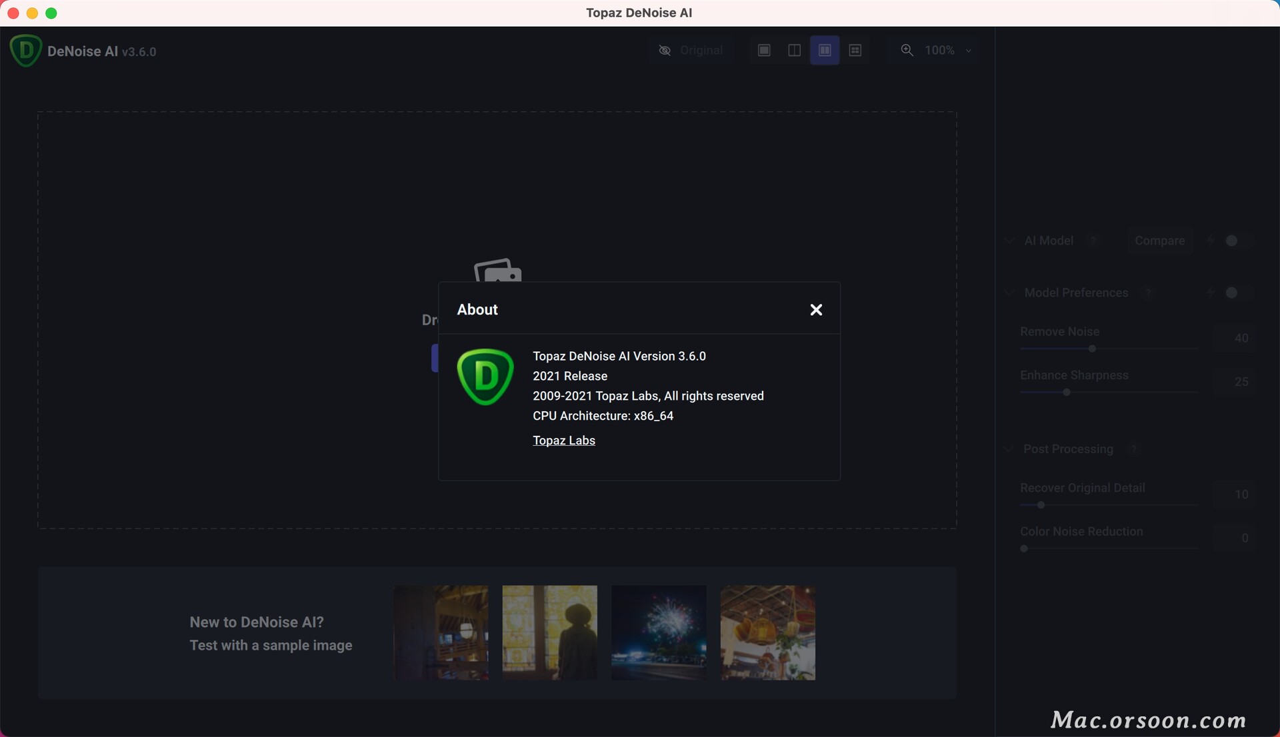Open Model Preferences help question mark
The height and width of the screenshot is (737, 1280).
[1147, 293]
